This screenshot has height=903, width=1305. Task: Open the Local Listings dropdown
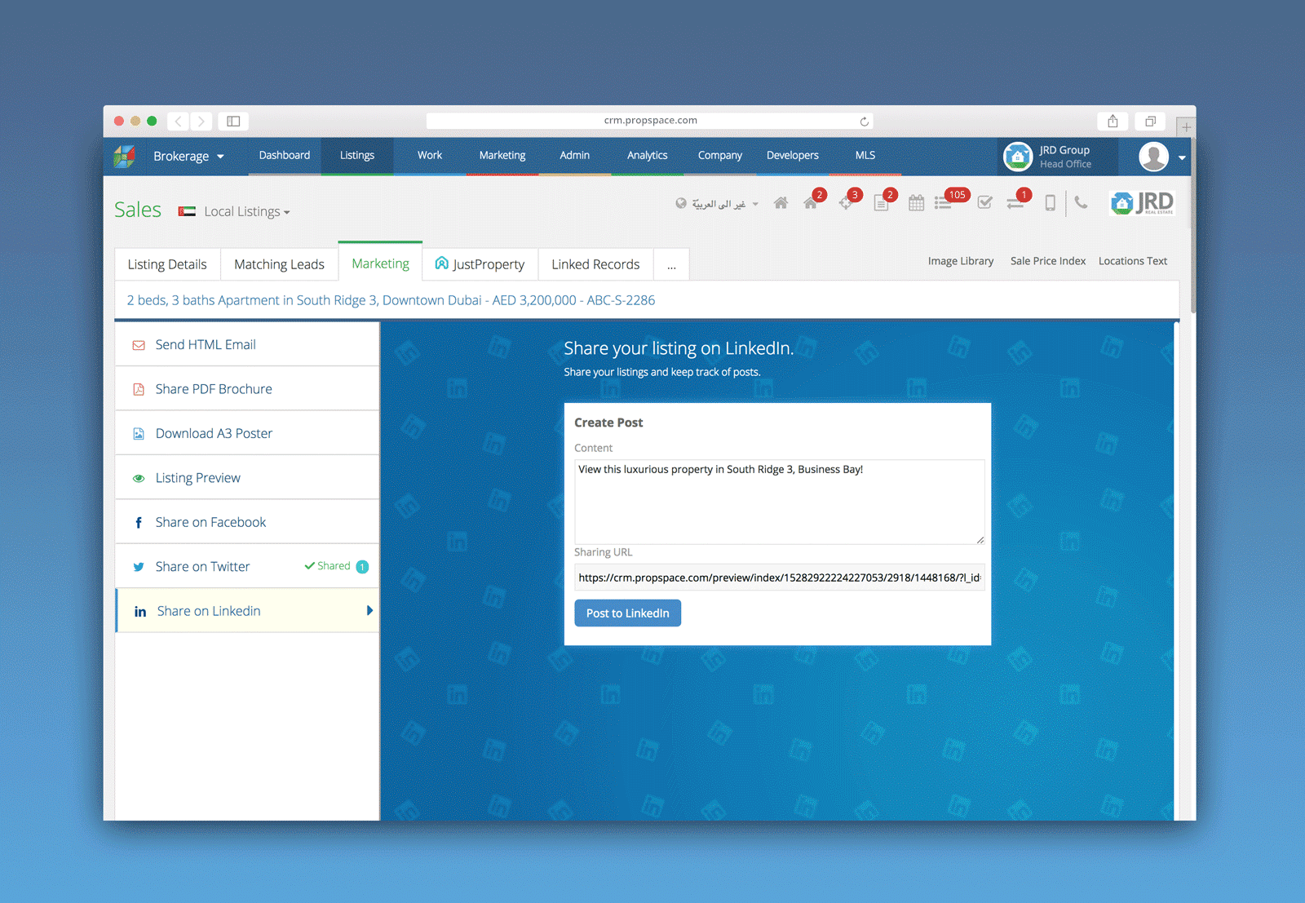coord(247,211)
